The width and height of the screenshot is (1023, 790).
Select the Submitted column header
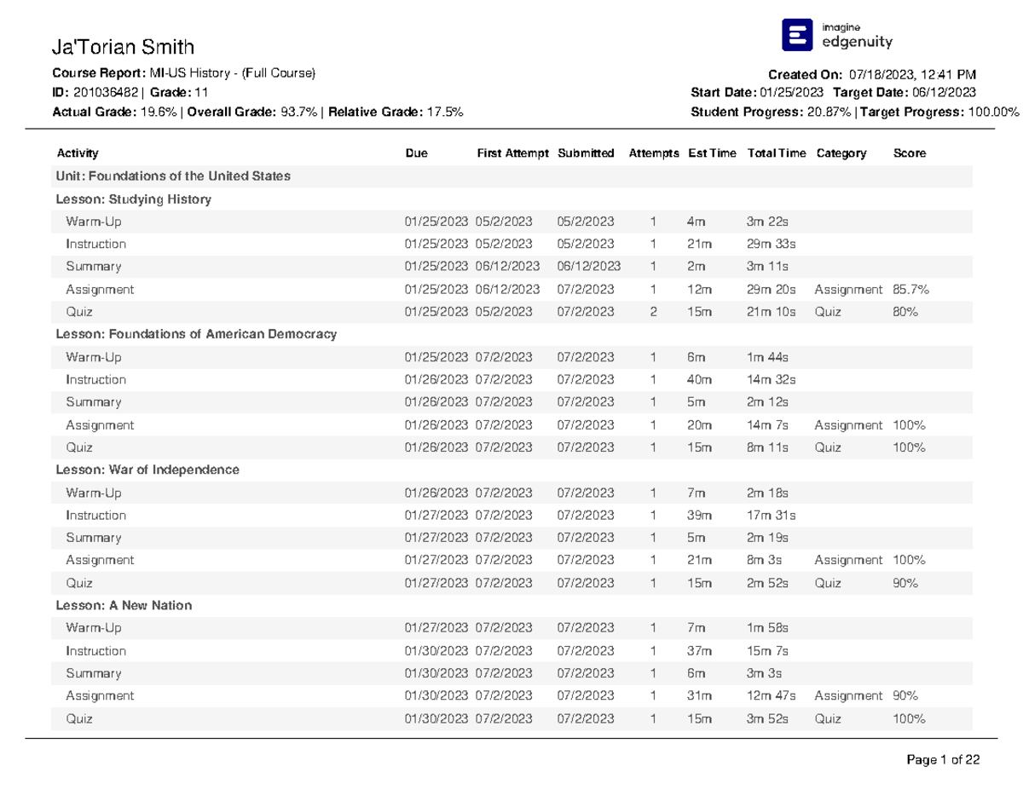(x=586, y=153)
